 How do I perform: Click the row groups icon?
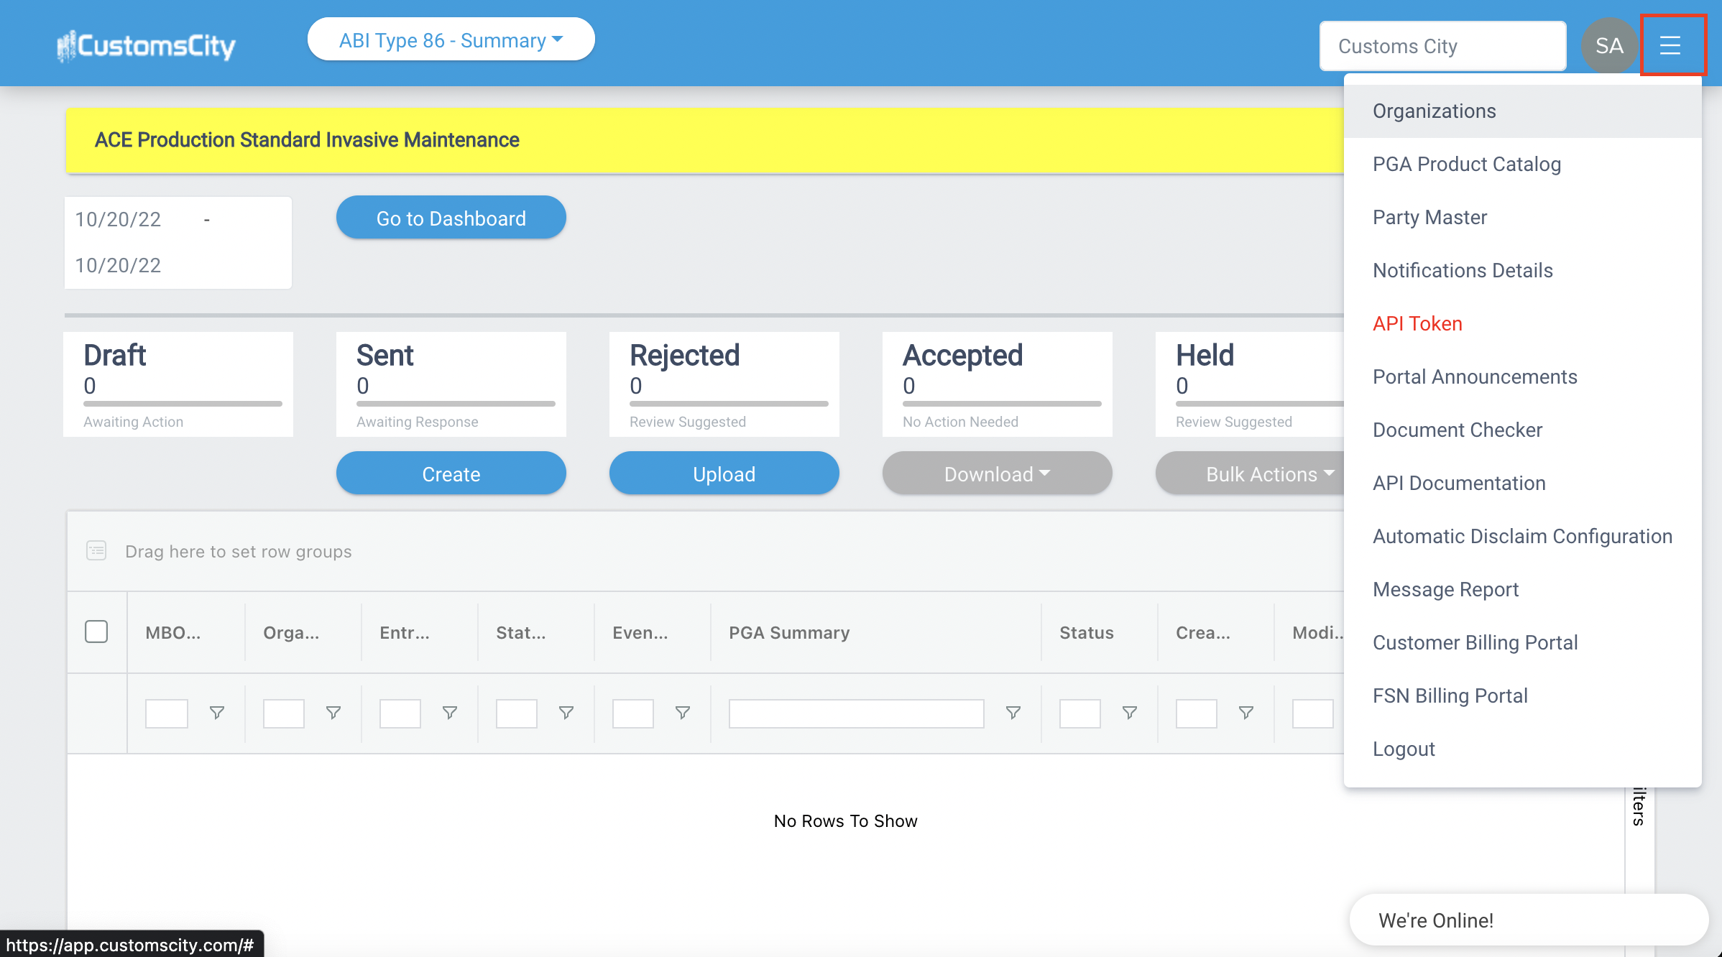[x=96, y=551]
